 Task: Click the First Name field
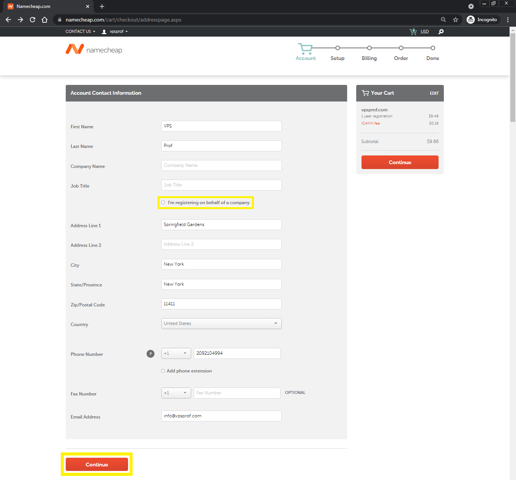pyautogui.click(x=221, y=126)
